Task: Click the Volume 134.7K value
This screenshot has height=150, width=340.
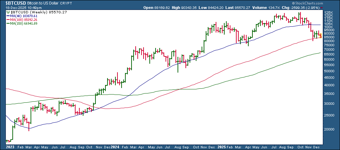Action: 266,8
